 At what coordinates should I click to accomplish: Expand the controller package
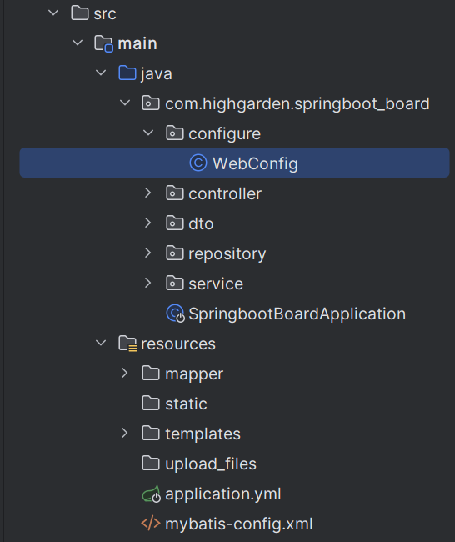point(147,193)
